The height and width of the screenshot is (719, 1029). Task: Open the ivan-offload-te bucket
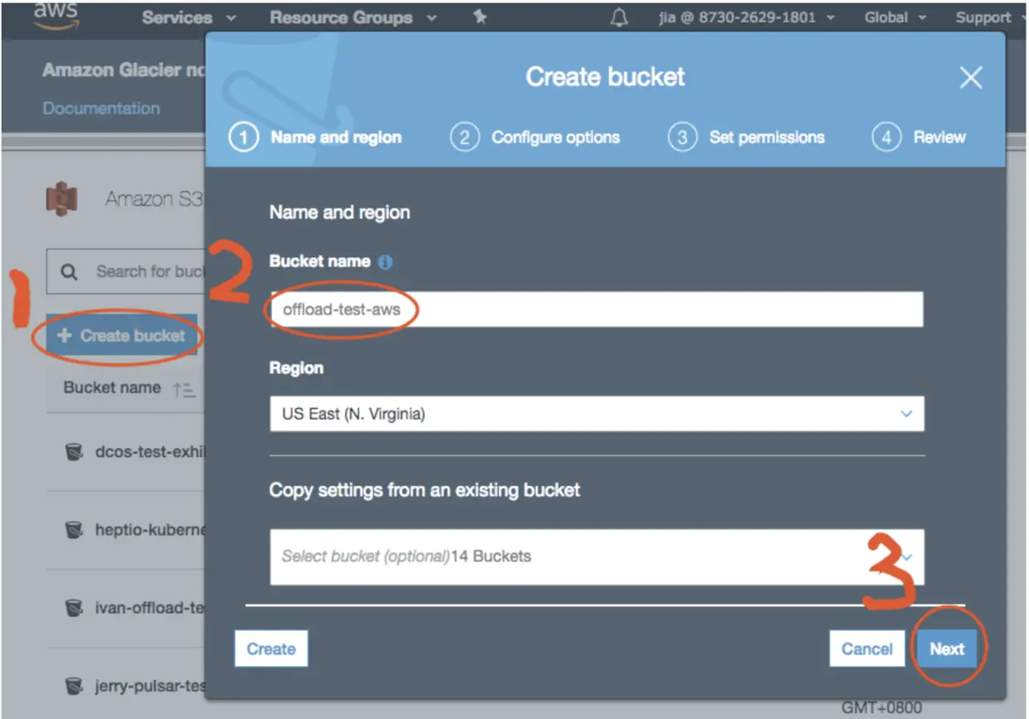(x=149, y=608)
